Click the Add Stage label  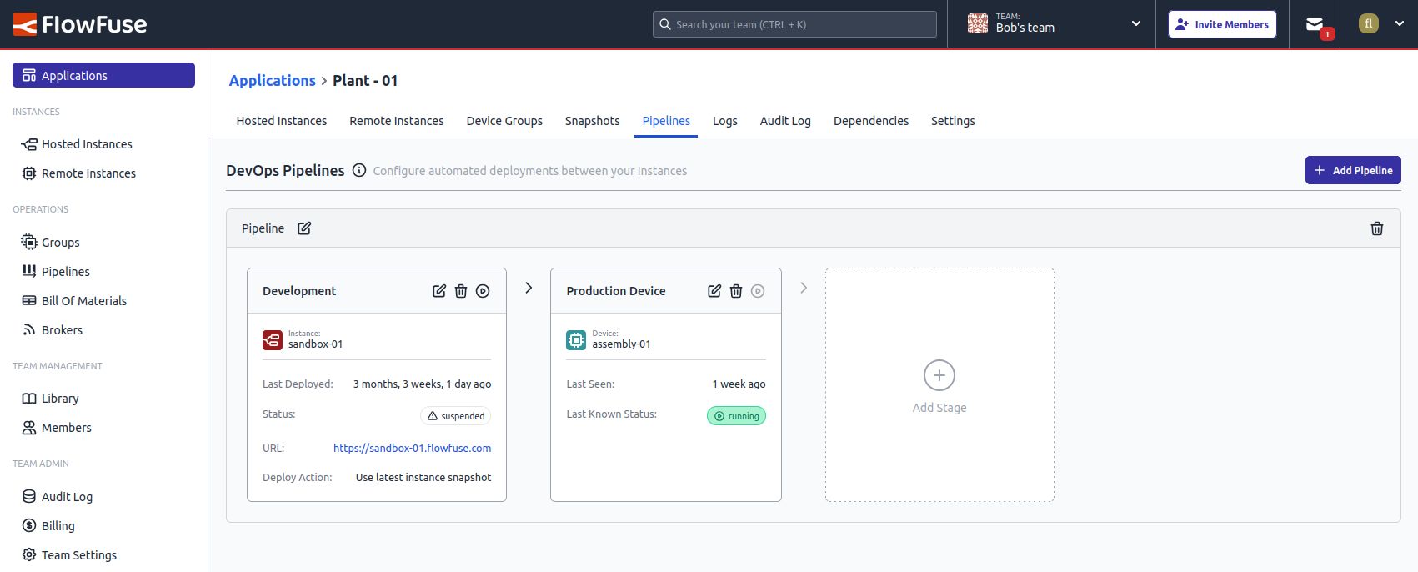[x=939, y=408]
